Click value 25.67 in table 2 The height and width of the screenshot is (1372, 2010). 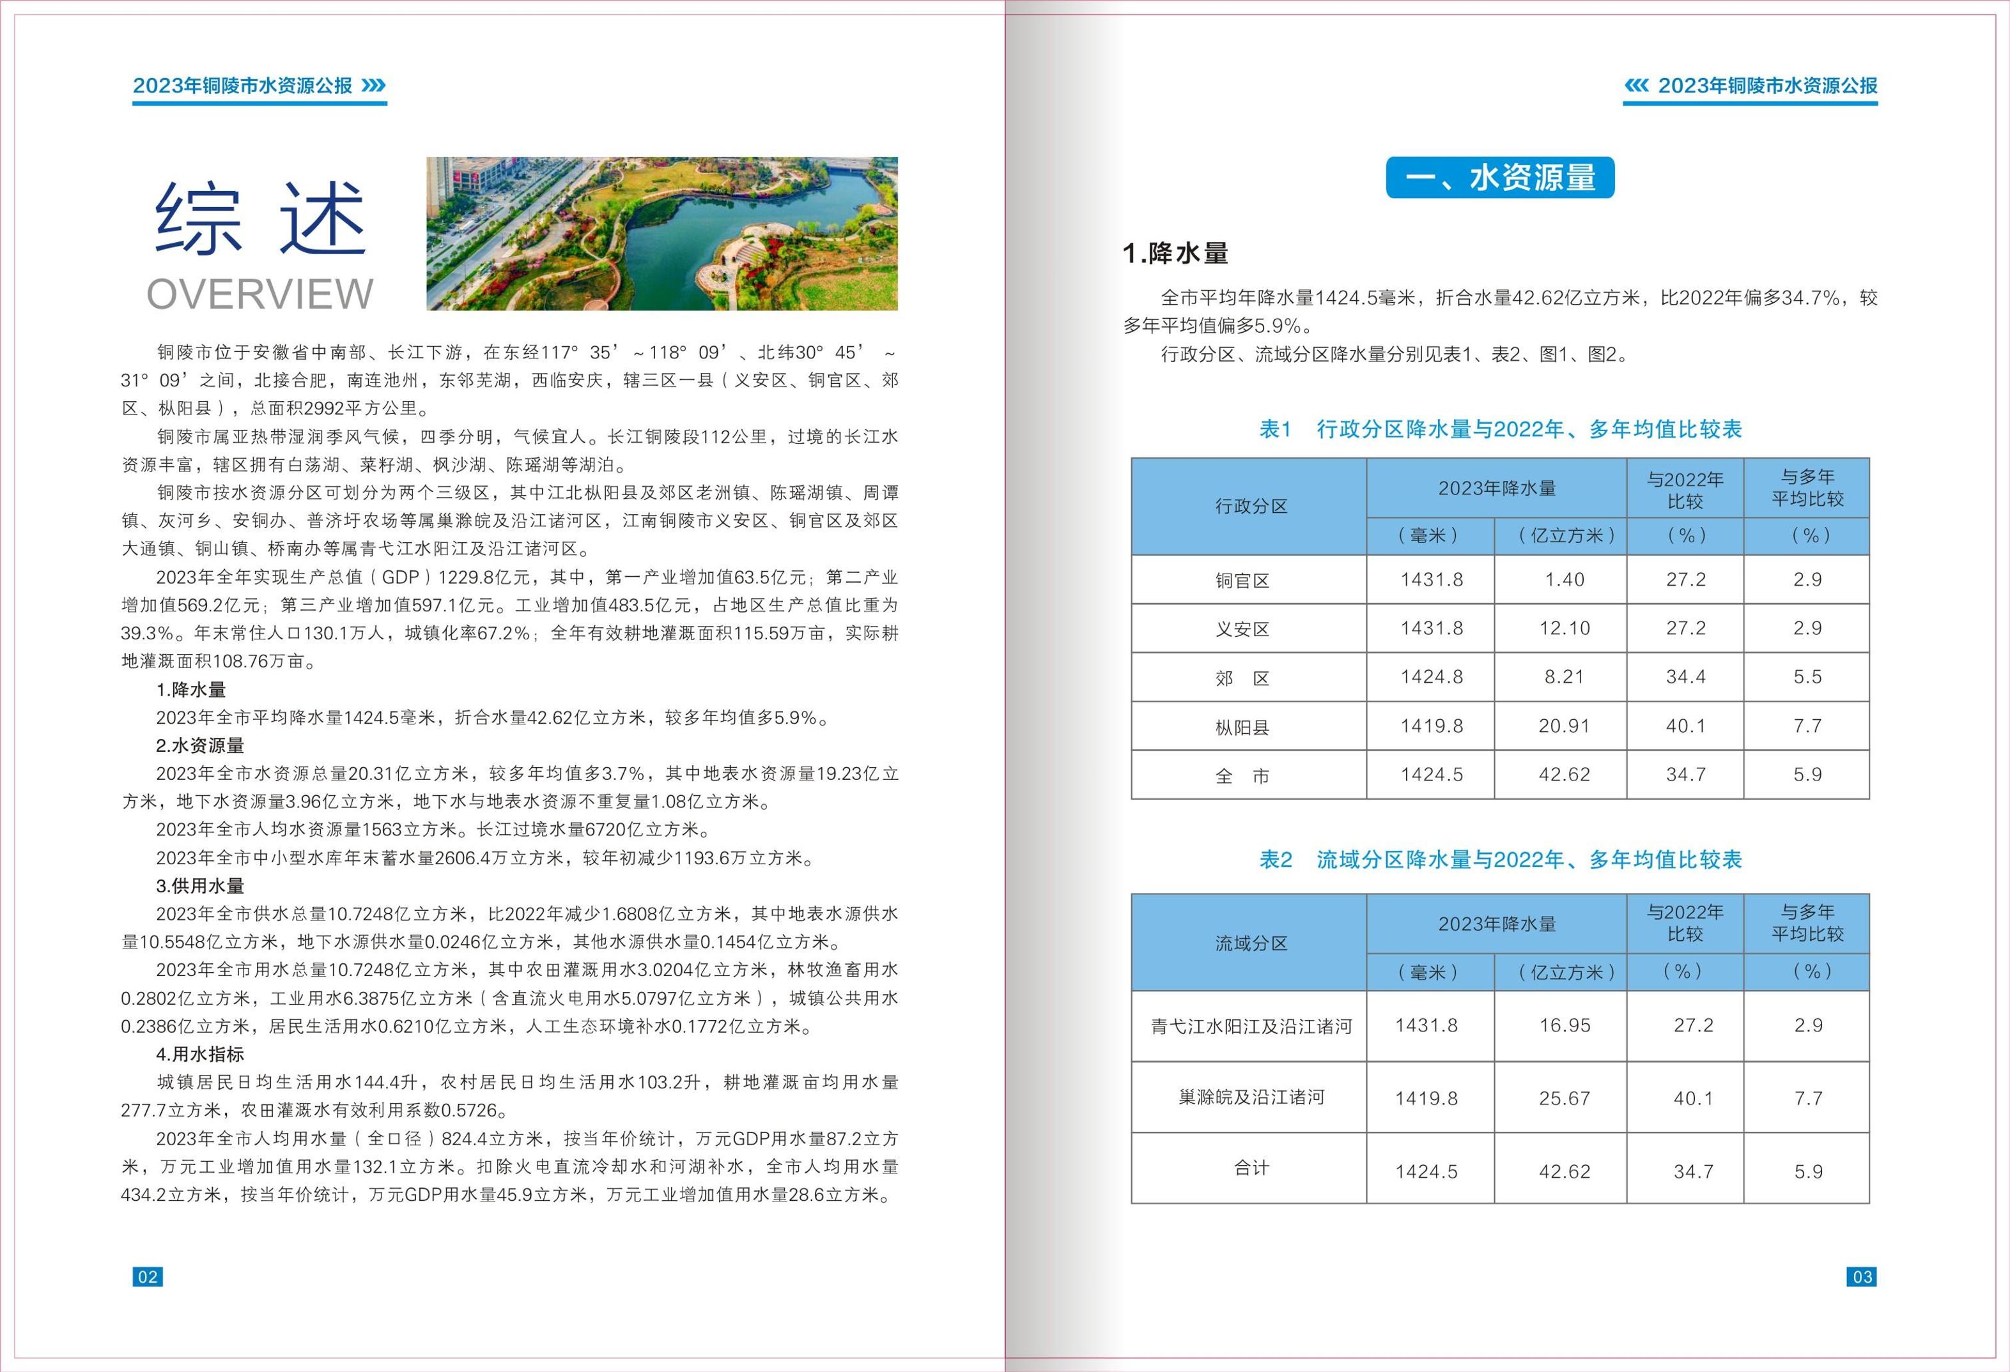click(1565, 1099)
